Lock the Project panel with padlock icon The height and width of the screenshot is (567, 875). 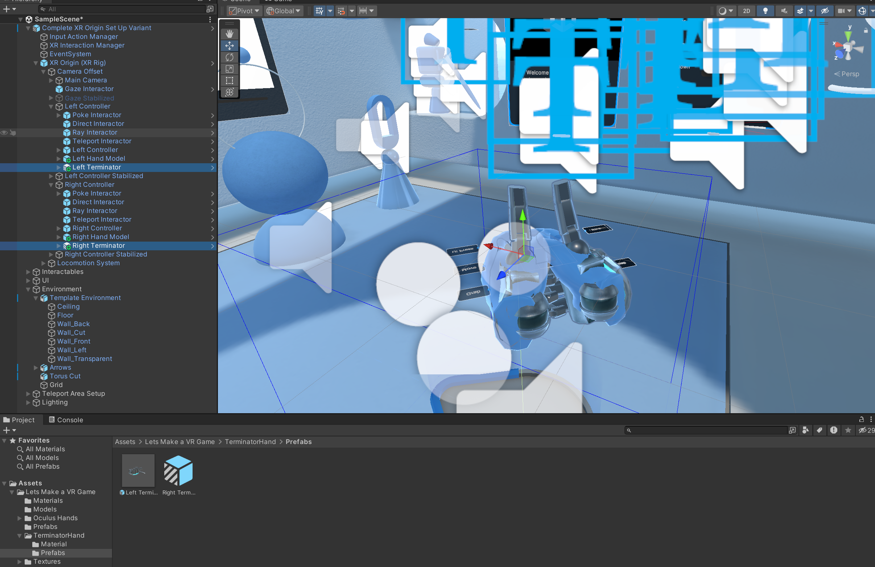click(x=861, y=420)
